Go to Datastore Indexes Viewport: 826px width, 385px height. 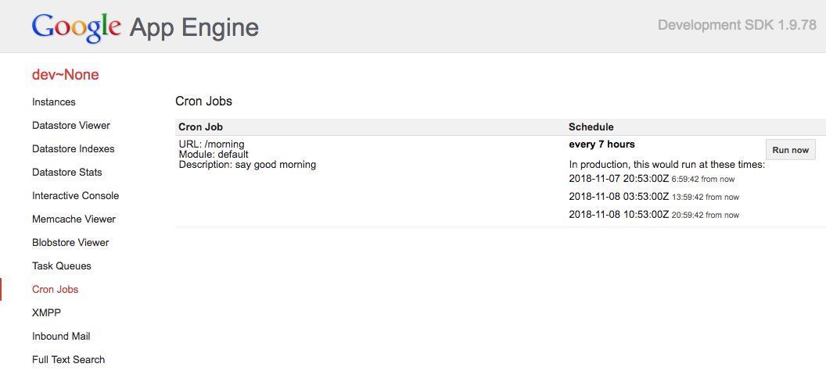[73, 149]
